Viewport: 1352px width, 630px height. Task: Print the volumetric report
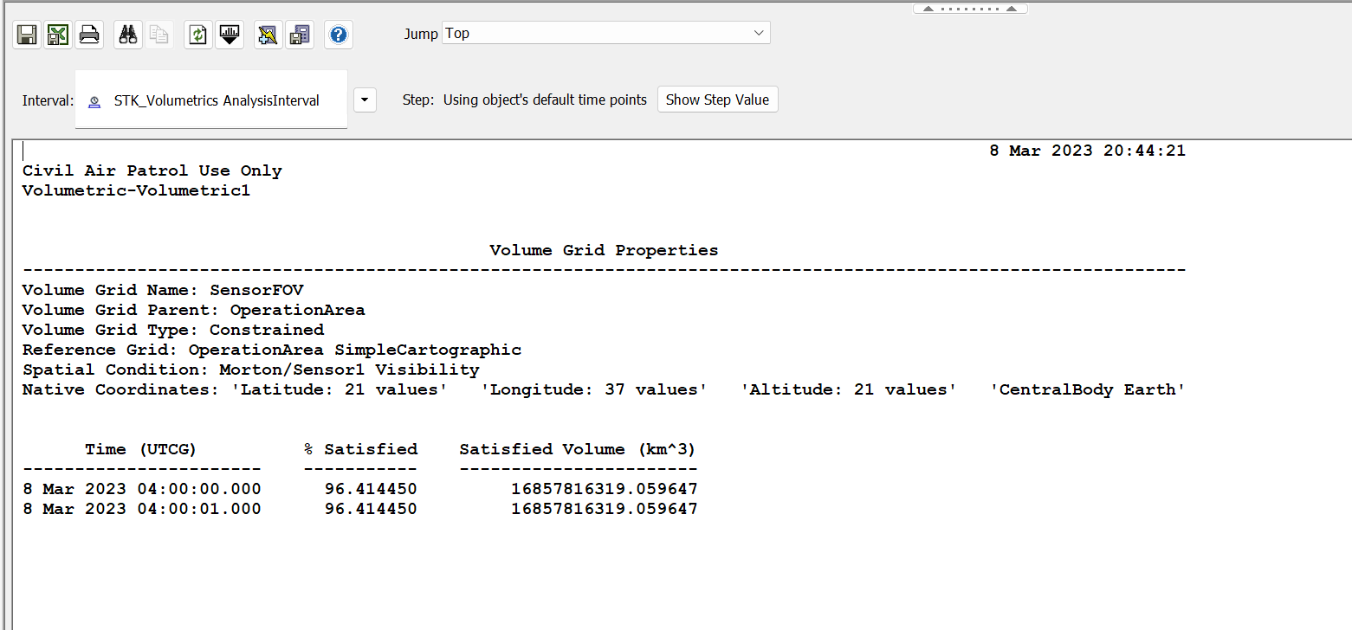[x=89, y=35]
